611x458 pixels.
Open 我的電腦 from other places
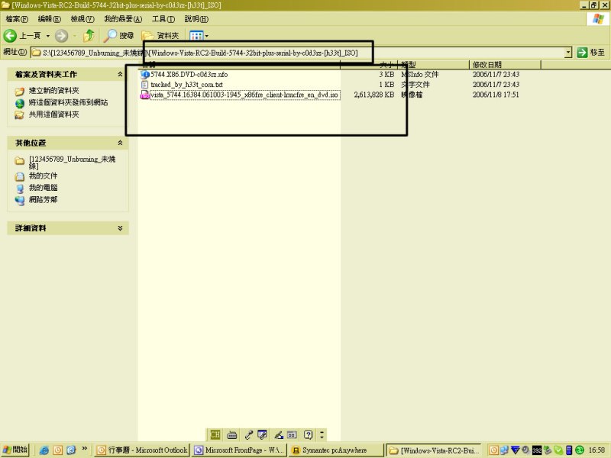tap(43, 188)
